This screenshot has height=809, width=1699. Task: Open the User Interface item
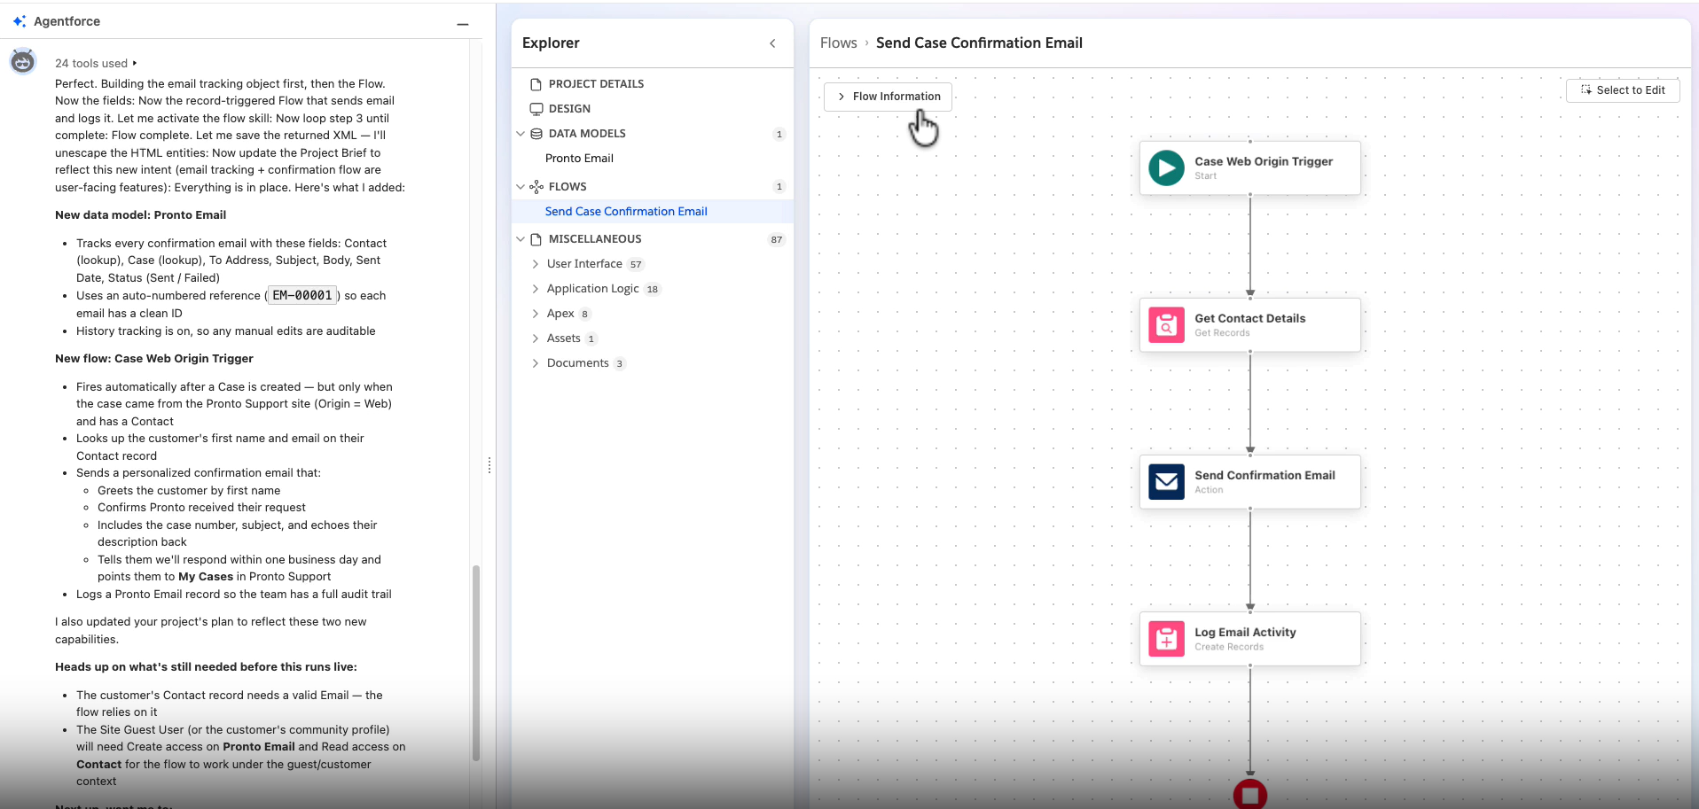[584, 264]
